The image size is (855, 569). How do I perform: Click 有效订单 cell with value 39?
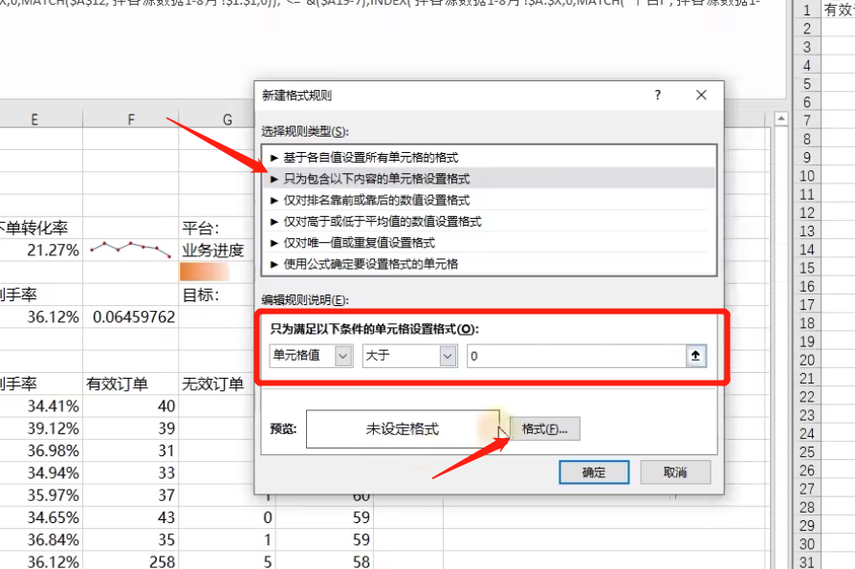click(x=131, y=428)
